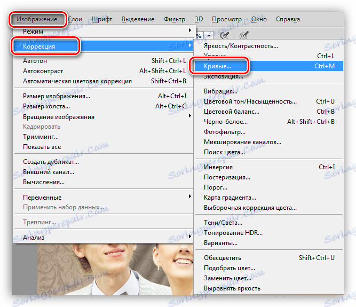Open the Шрифт menu
Image resolution: width=356 pixels, height=307 pixels.
102,19
